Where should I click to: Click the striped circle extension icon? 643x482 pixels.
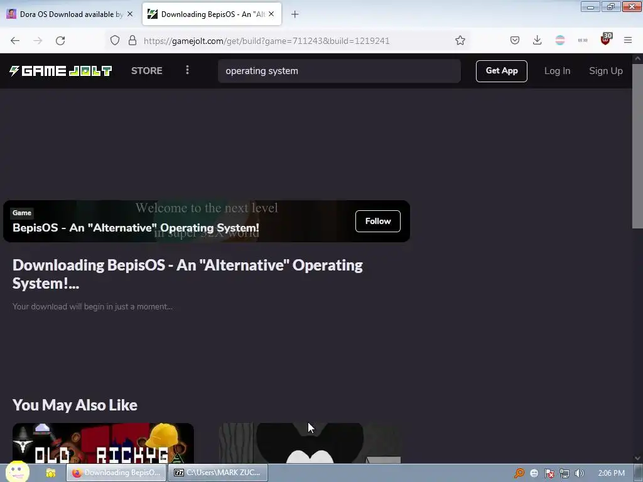pyautogui.click(x=559, y=40)
